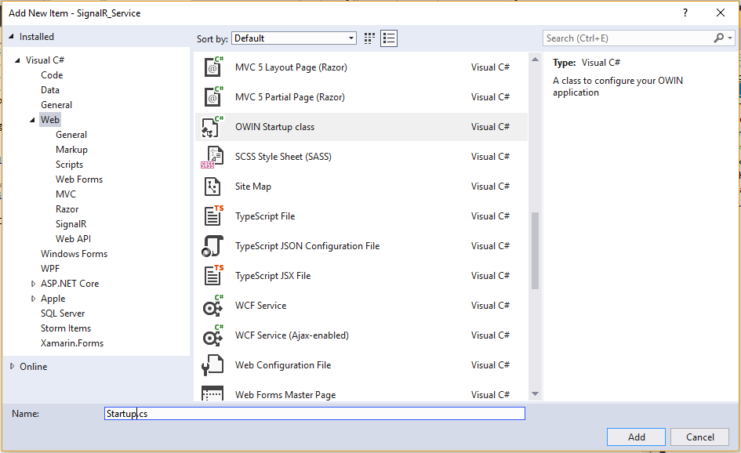
Task: Click the Site Map template icon
Action: (212, 187)
